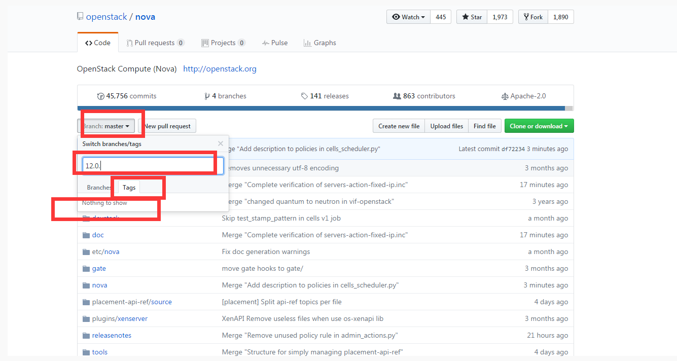Open commit 'XenAPI Remove useless files when use os-xenapi lib'
Screen dimensions: 677x361
pyautogui.click(x=303, y=318)
